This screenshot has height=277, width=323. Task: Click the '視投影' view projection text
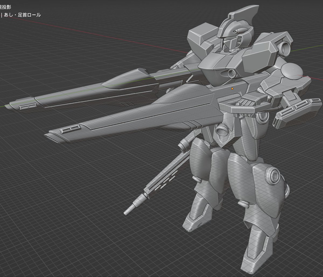coord(5,7)
